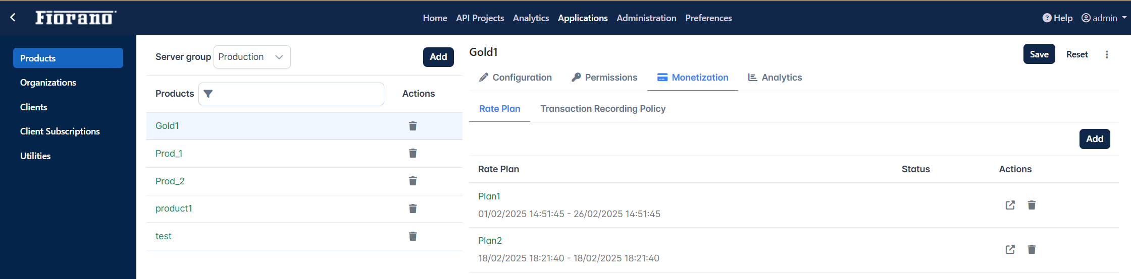Click the Rate Plan column header
This screenshot has height=279, width=1131.
tap(498, 169)
